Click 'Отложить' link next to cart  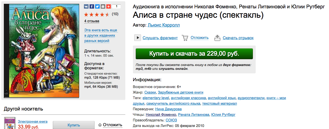pyautogui.click(x=200, y=38)
